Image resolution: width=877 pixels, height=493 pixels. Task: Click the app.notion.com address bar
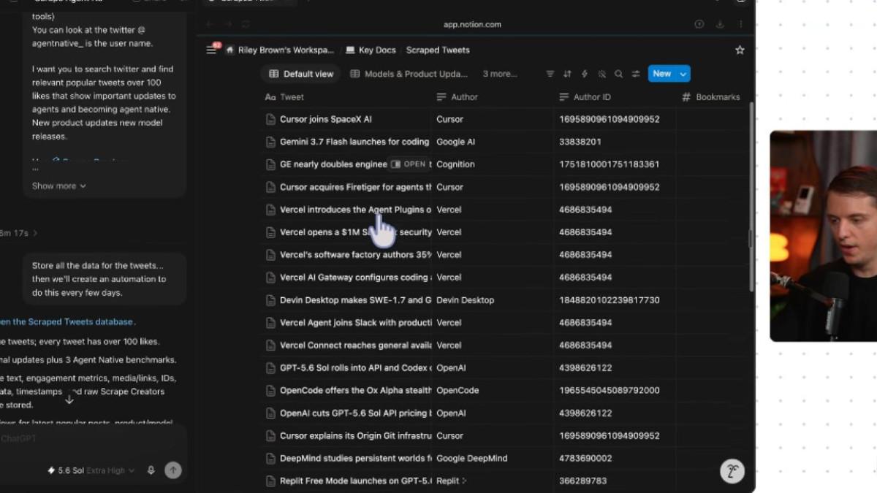472,24
